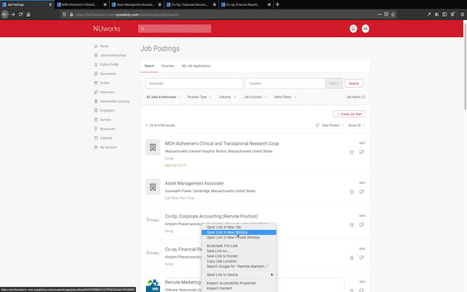Reload the page with the refresh icon
The width and height of the screenshot is (467, 292).
tap(20, 15)
